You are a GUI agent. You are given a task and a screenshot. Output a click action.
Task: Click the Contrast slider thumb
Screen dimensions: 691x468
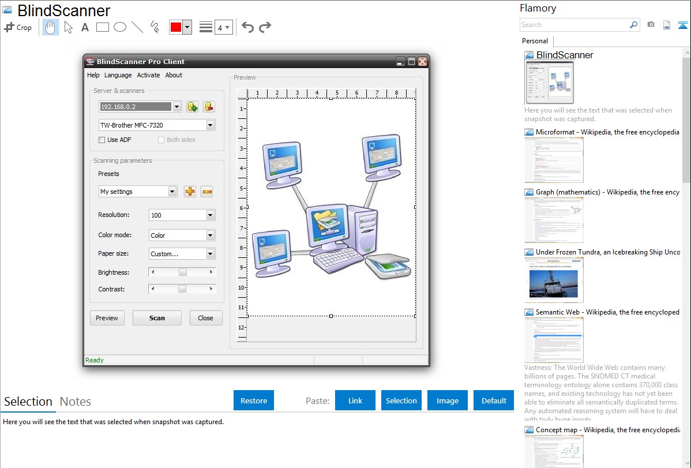[182, 289]
